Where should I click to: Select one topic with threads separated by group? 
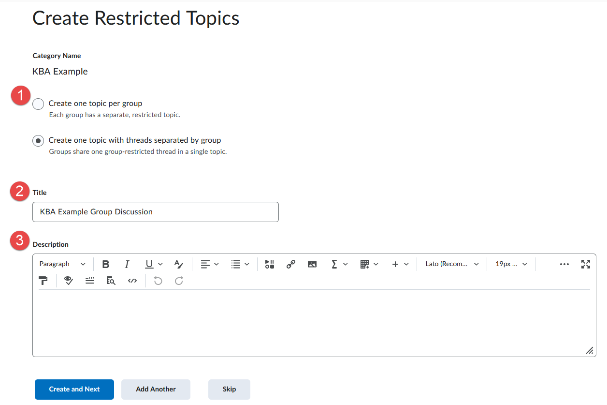pyautogui.click(x=38, y=141)
